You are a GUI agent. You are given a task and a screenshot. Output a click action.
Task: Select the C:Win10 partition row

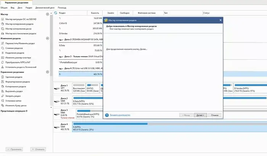(x=81, y=24)
